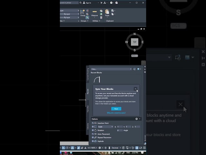Open the Autodesk App Store cart icon
206x155 pixels.
tap(101, 3)
